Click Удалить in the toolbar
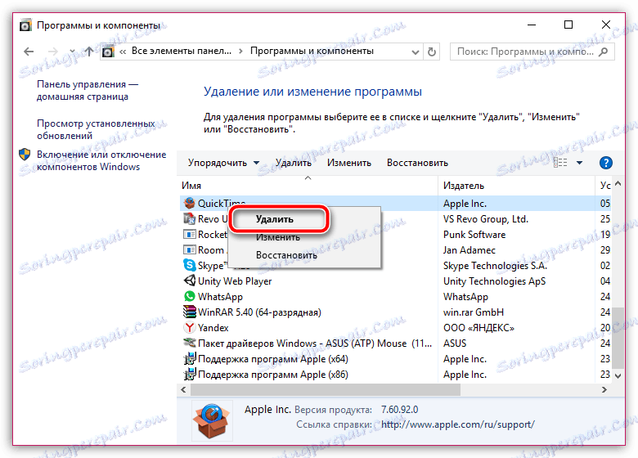This screenshot has height=458, width=638. pyautogui.click(x=294, y=163)
